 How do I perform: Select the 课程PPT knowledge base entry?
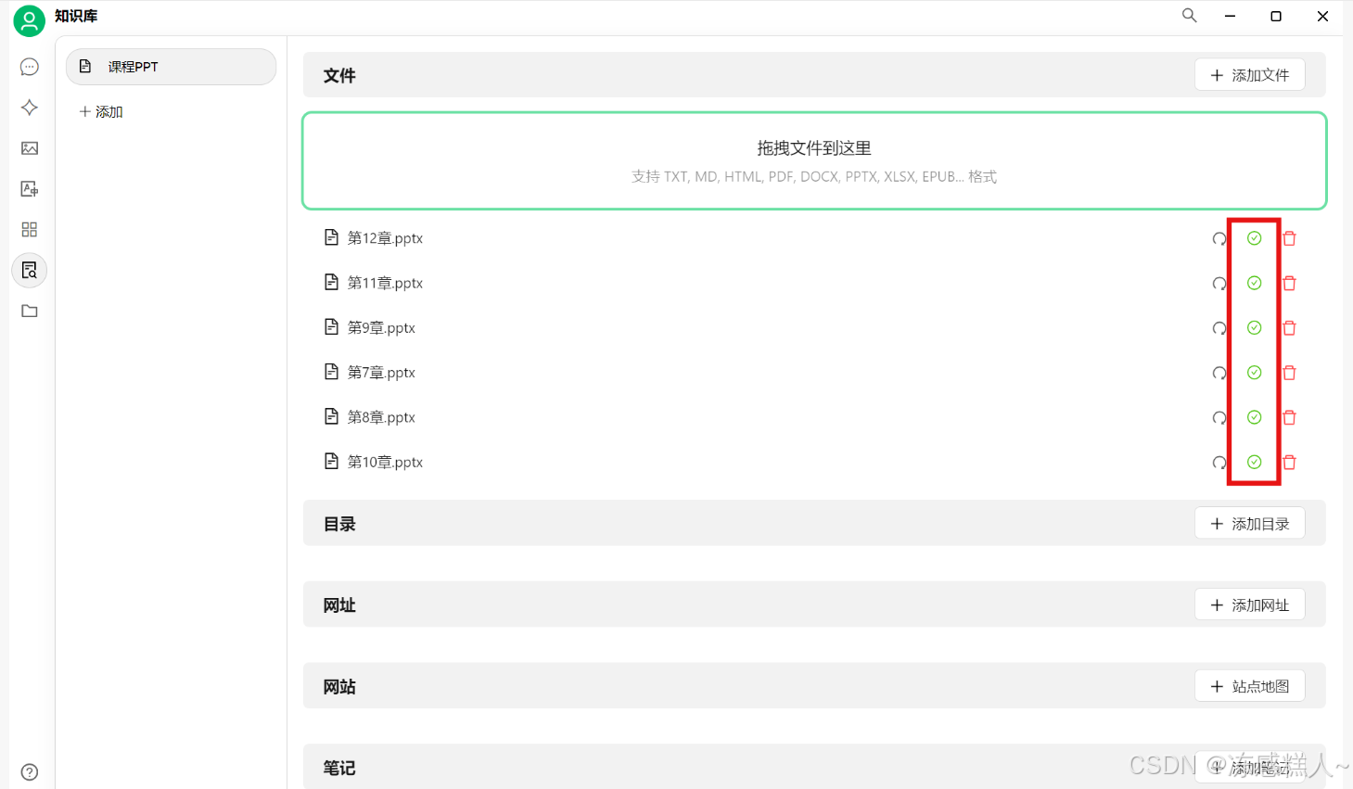[x=171, y=67]
